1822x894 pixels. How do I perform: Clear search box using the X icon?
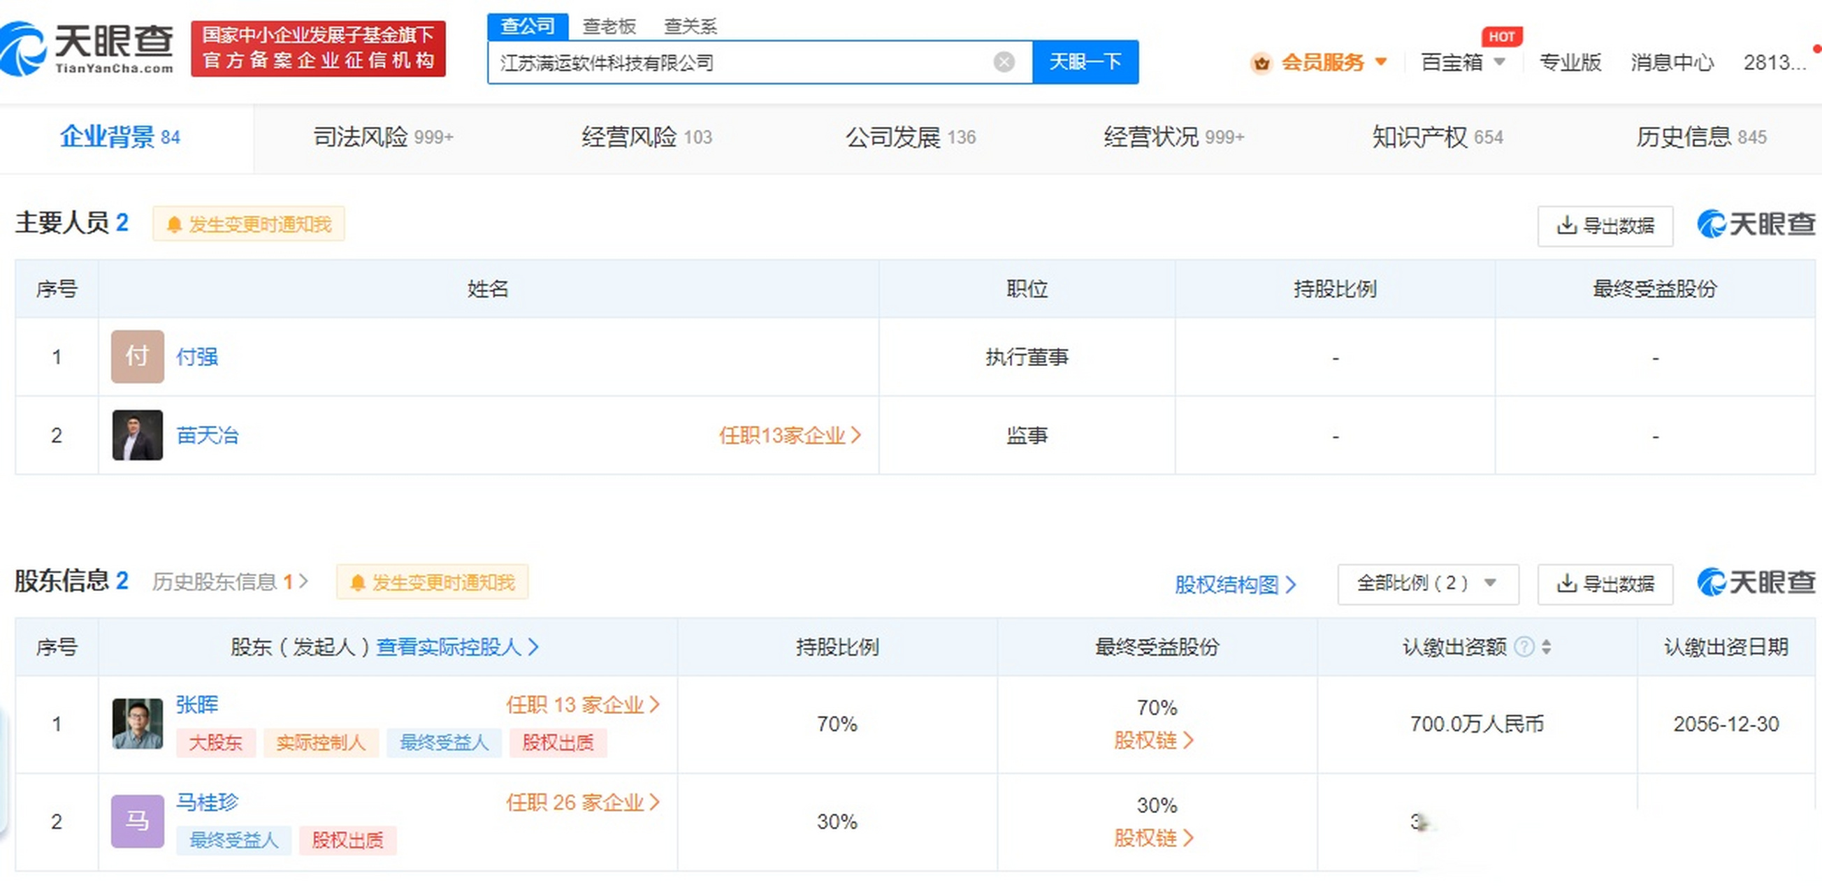click(1004, 61)
